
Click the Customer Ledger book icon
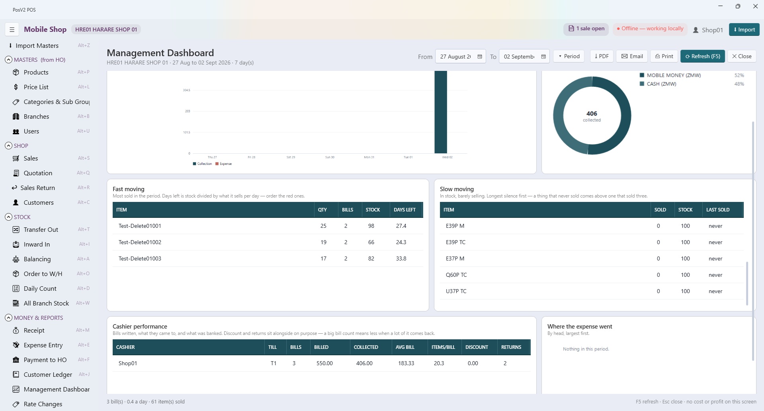pos(16,374)
